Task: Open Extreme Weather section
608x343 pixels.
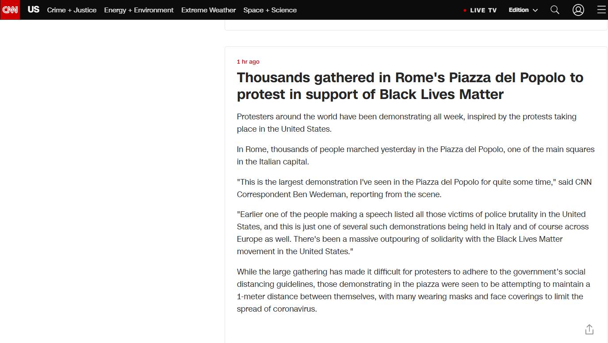Action: pyautogui.click(x=208, y=10)
